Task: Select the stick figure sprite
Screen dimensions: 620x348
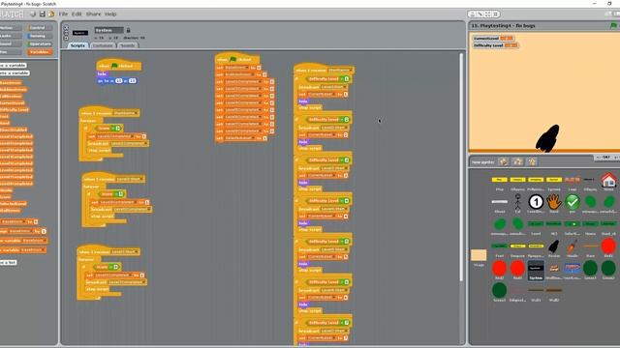Action: click(517, 202)
